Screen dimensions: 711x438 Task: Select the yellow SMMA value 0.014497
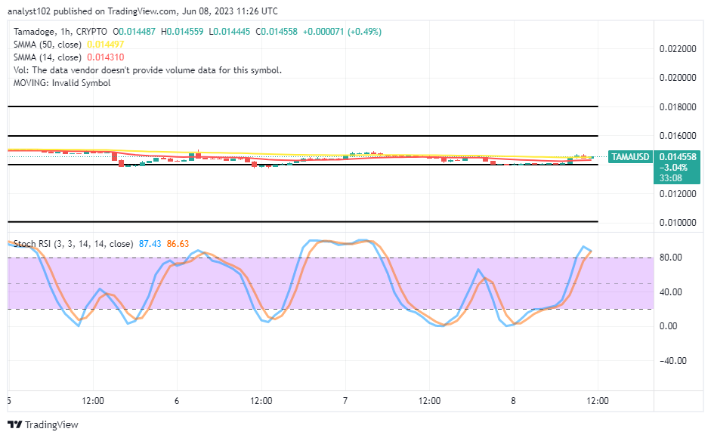click(x=106, y=45)
